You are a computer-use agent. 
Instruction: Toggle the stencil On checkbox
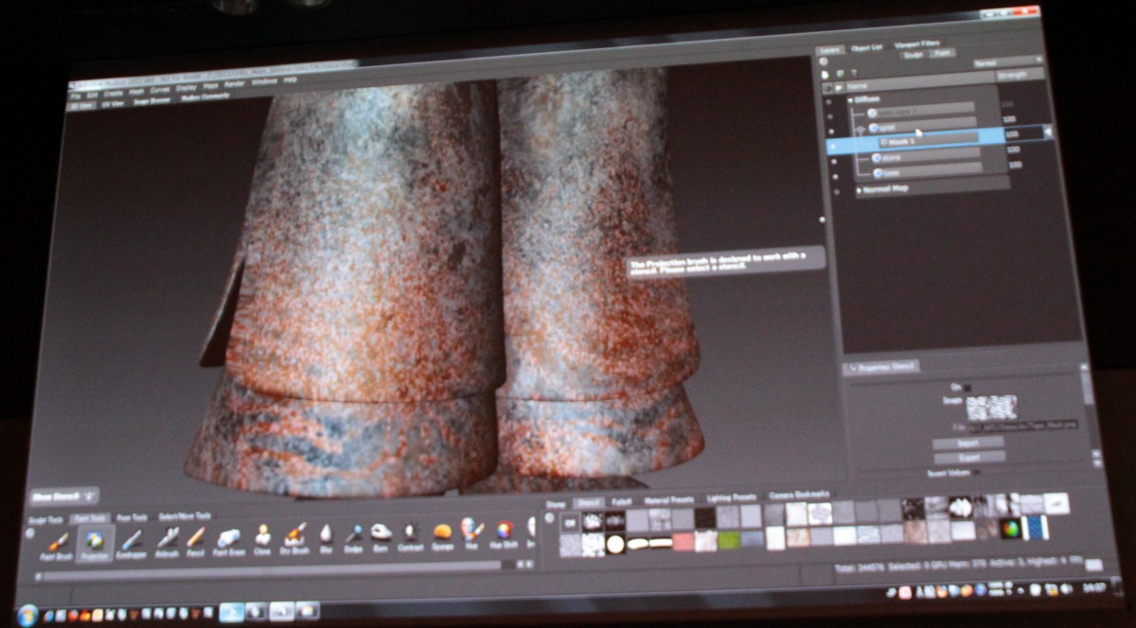[967, 388]
